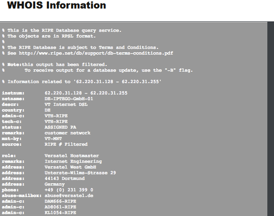
Task: Click the 'status:' field label
Action: [12, 127]
